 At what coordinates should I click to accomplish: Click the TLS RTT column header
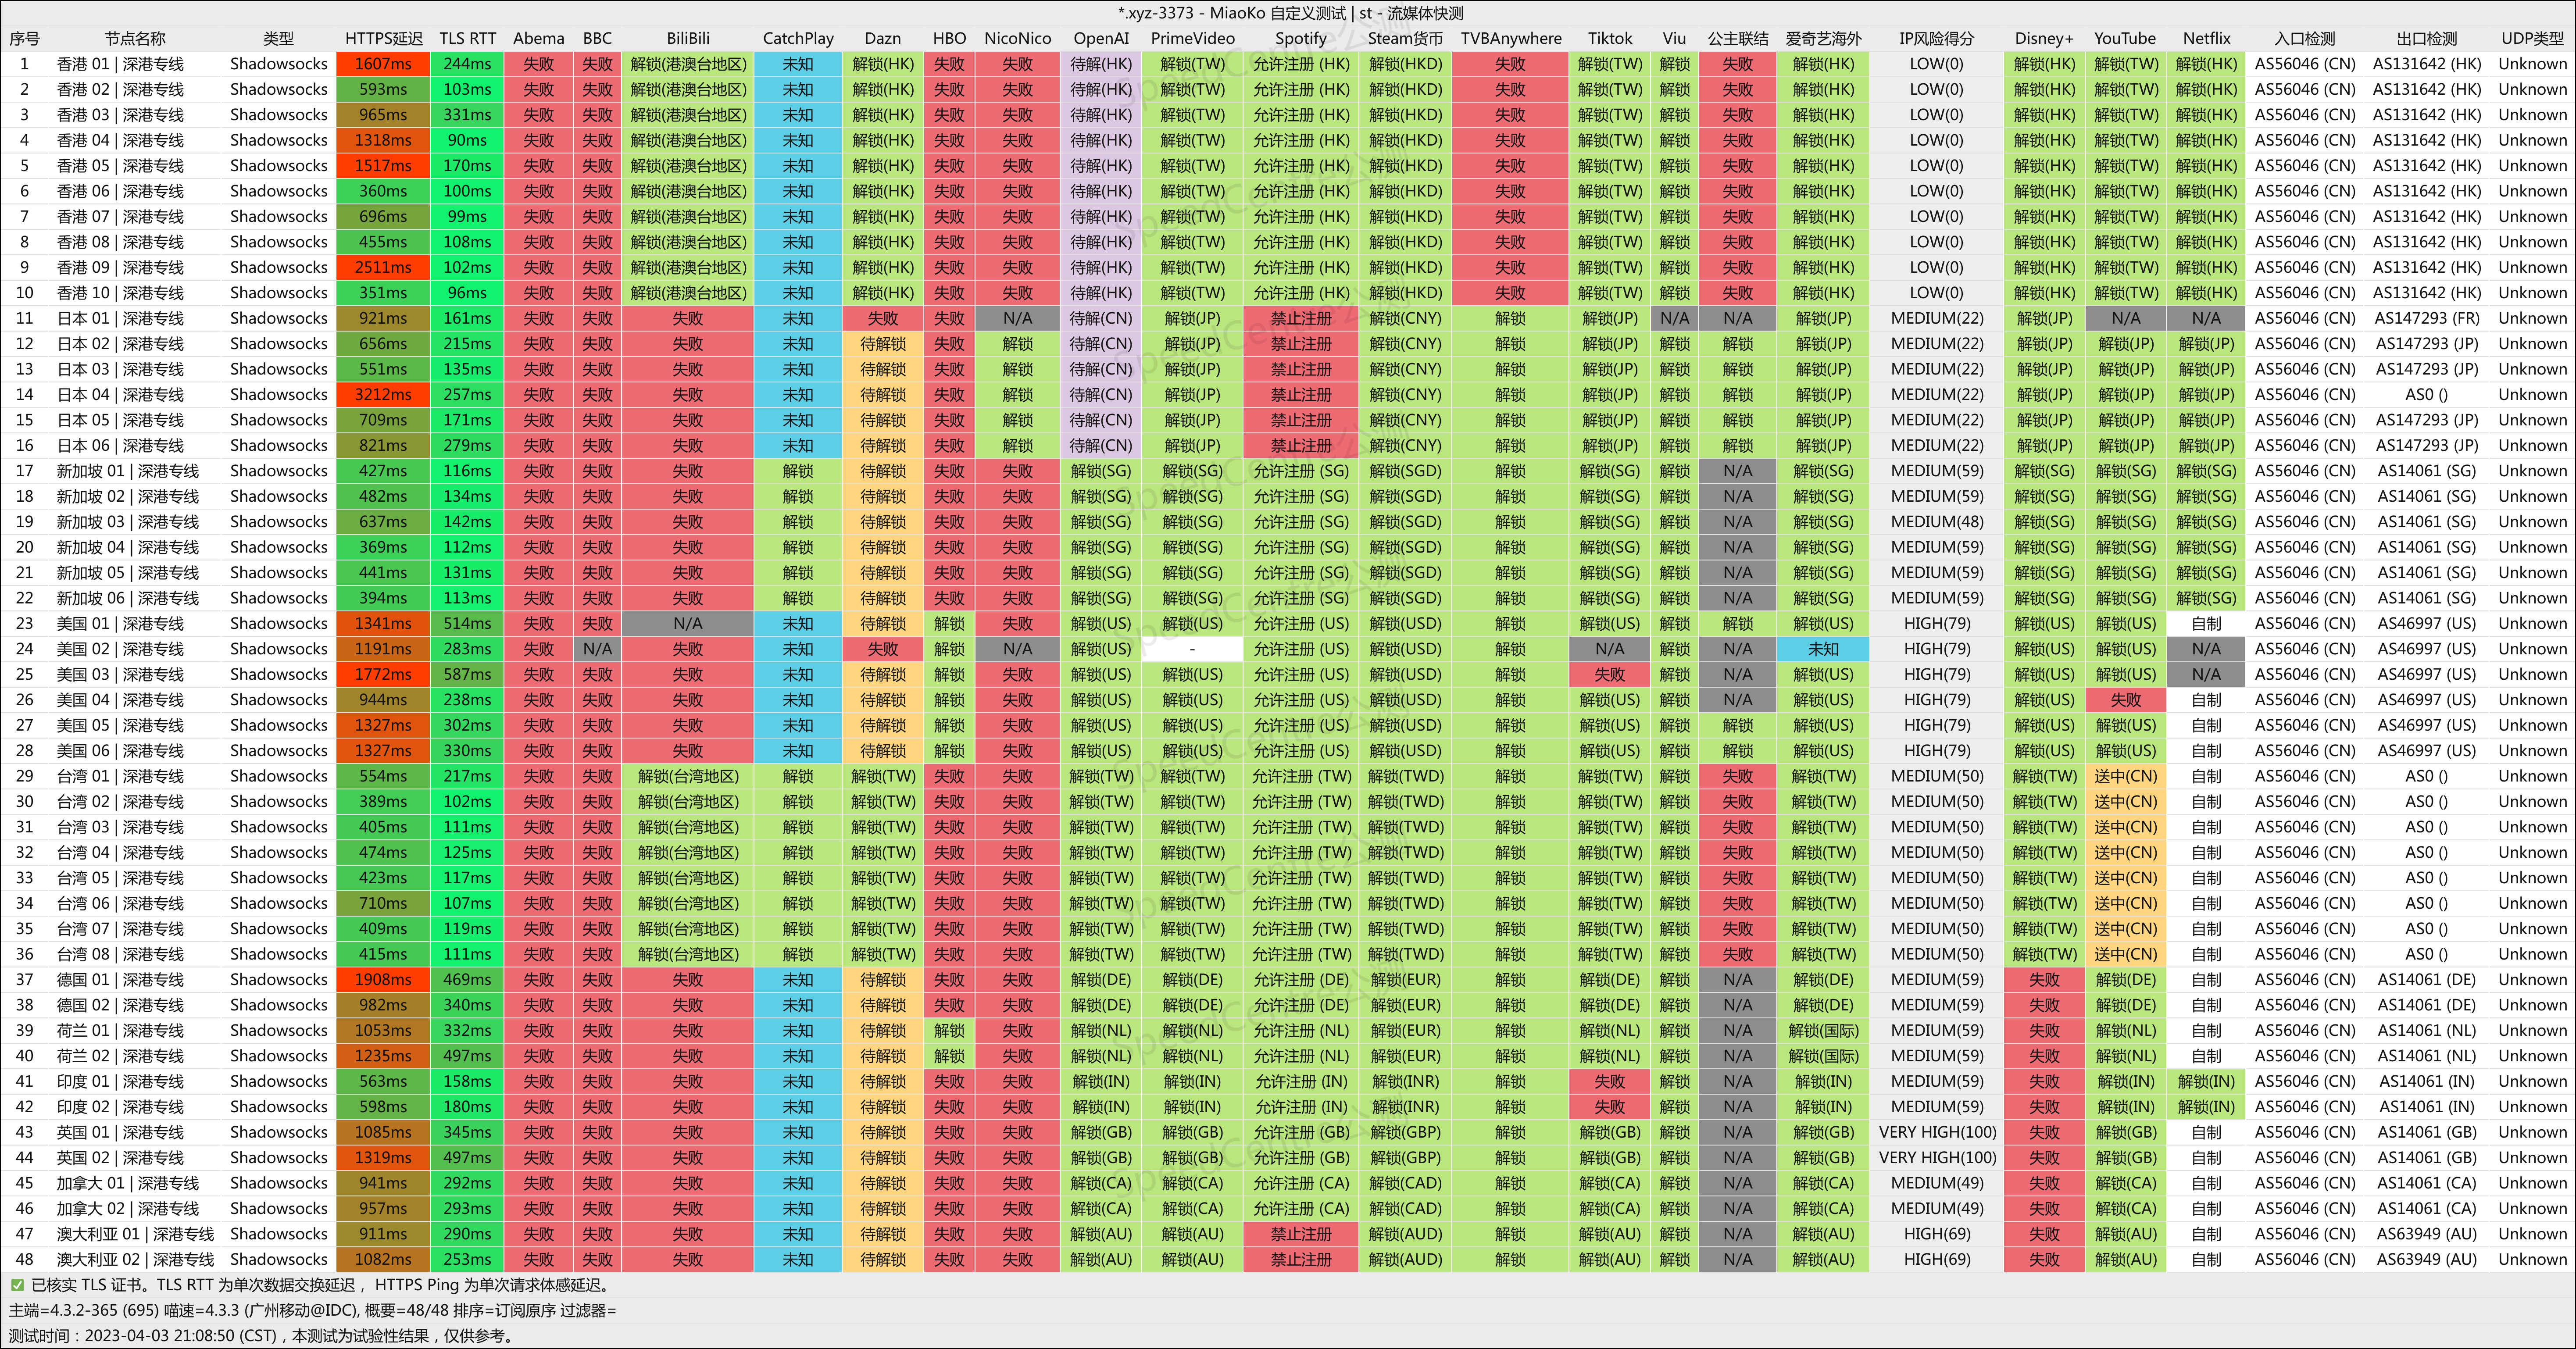point(467,38)
